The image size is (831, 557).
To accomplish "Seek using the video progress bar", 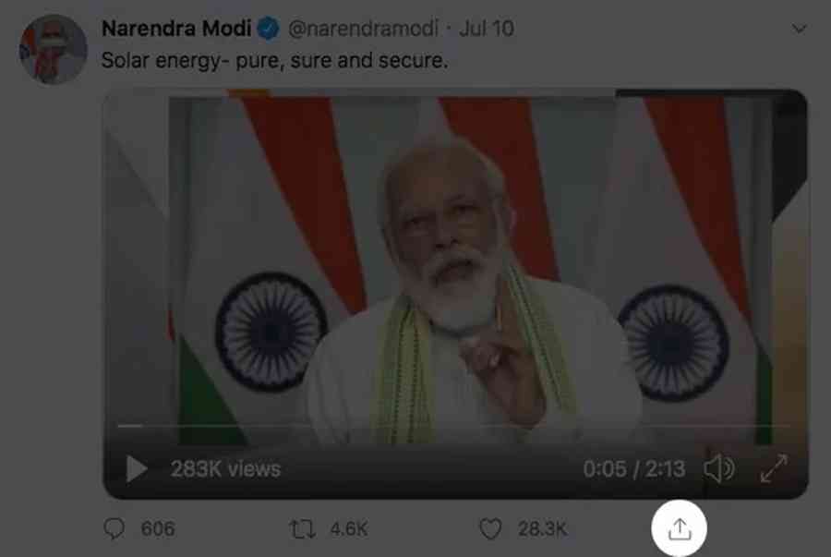I will point(452,426).
